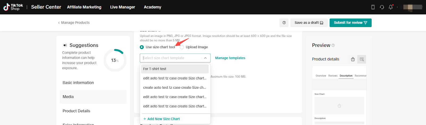This screenshot has height=125, width=426.
Task: Switch to product preview bag icon
Action: click(353, 59)
